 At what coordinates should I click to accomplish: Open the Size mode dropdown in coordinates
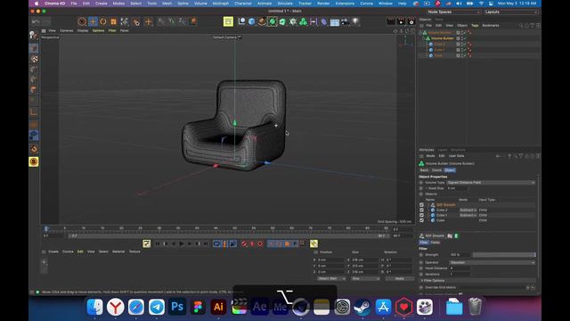(365, 278)
